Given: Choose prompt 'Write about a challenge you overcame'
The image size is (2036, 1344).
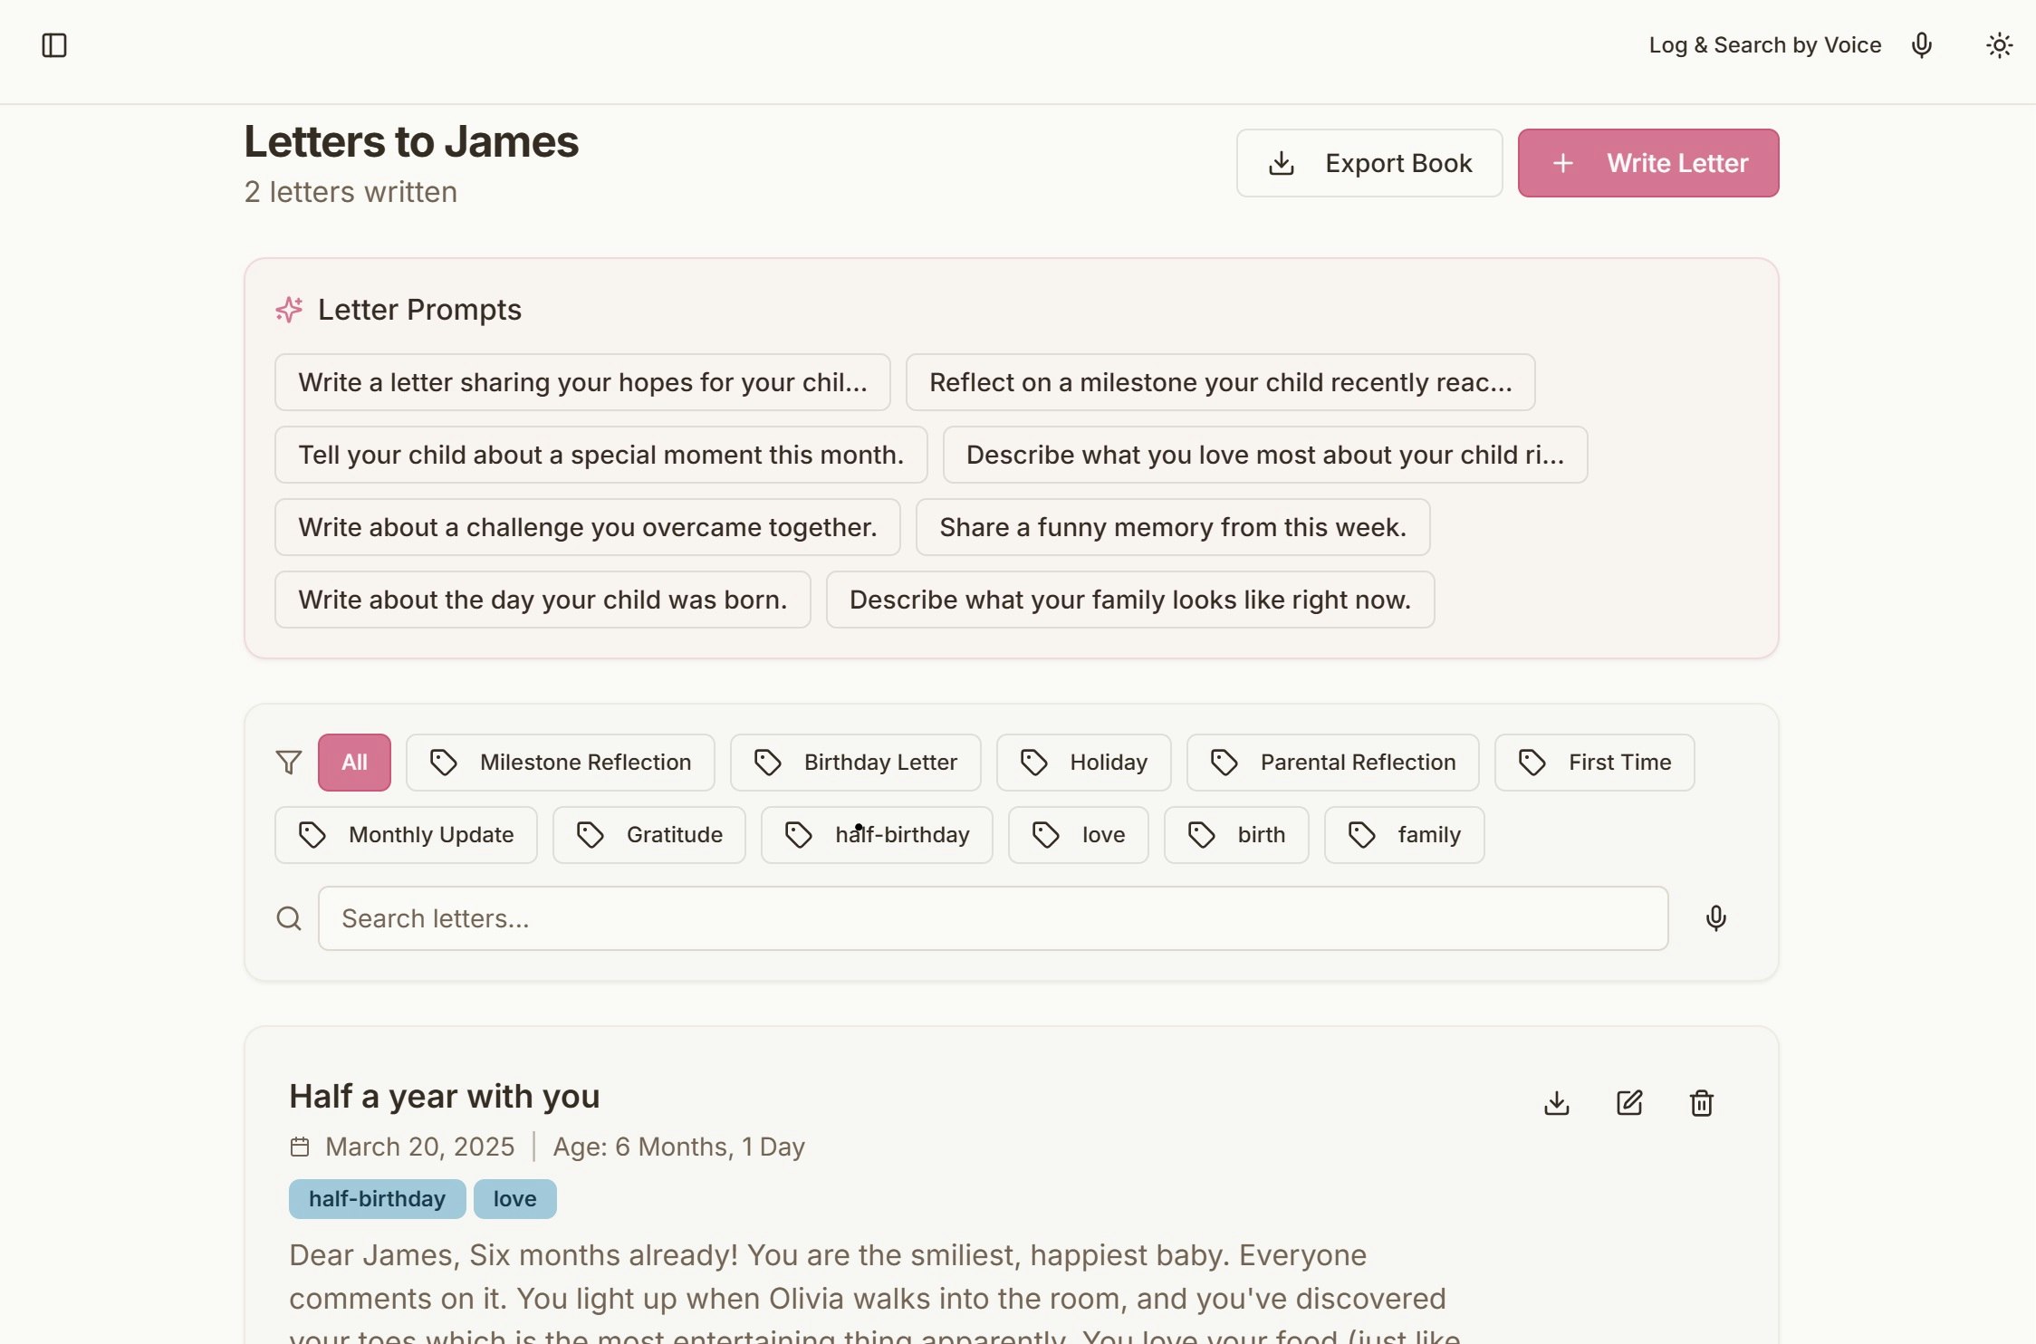Looking at the screenshot, I should click(588, 527).
